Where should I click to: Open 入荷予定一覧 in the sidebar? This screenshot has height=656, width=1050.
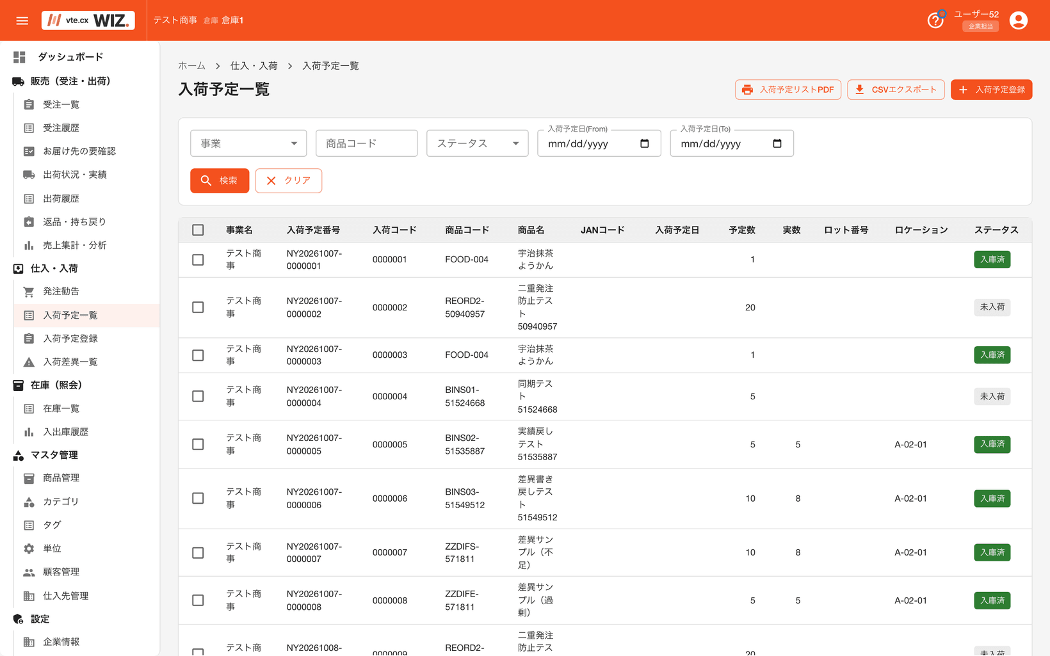tap(86, 316)
